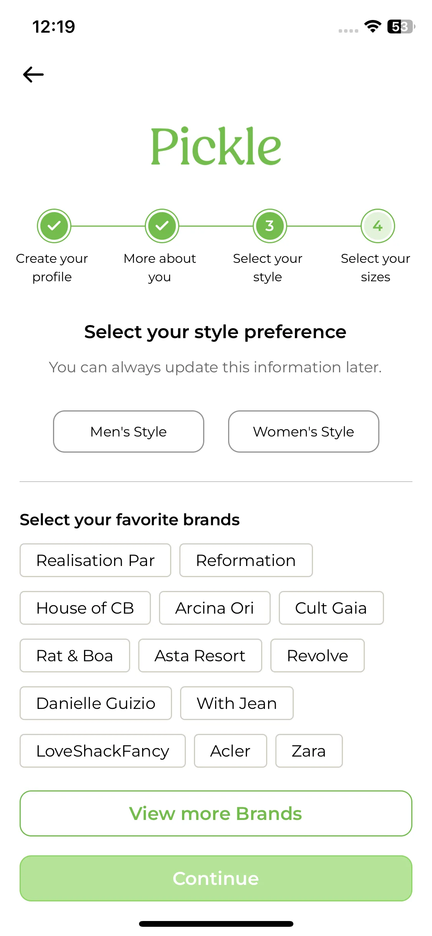Tap the back arrow icon
Viewport: 432px width, 936px height.
click(33, 75)
